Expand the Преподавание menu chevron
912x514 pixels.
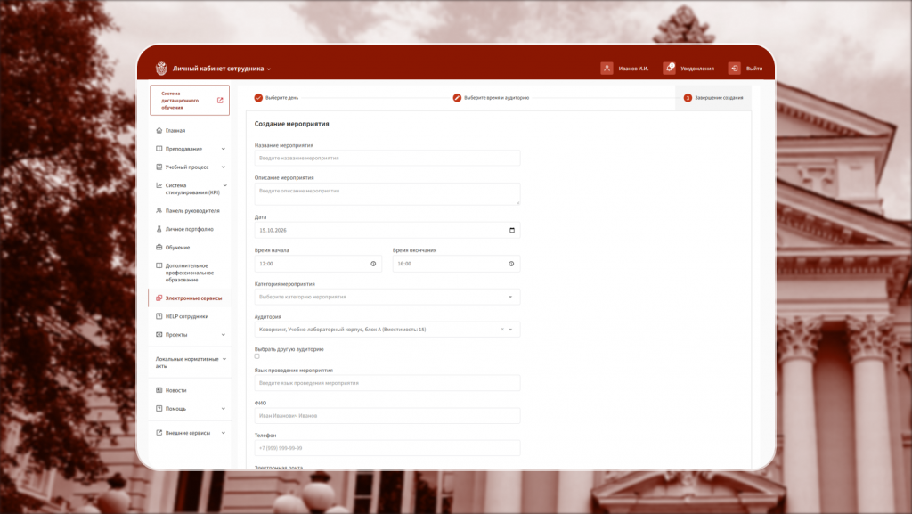[x=224, y=149]
